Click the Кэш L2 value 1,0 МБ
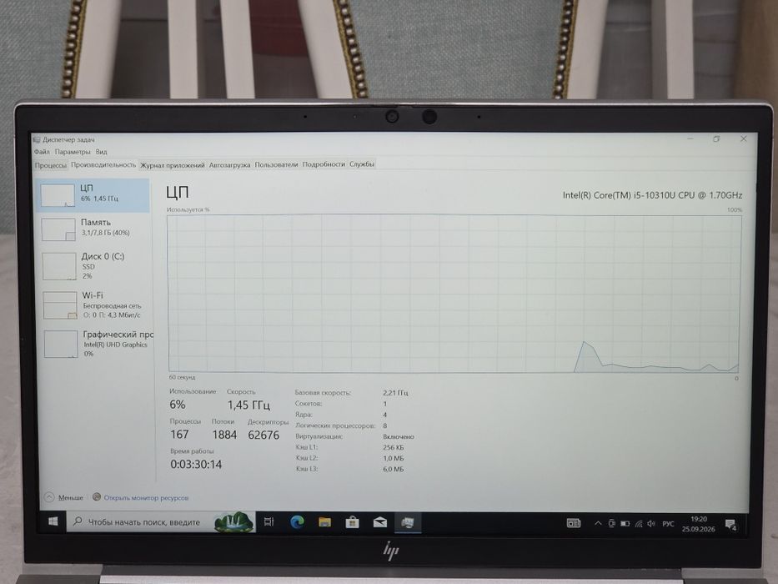The image size is (778, 584). coord(393,458)
